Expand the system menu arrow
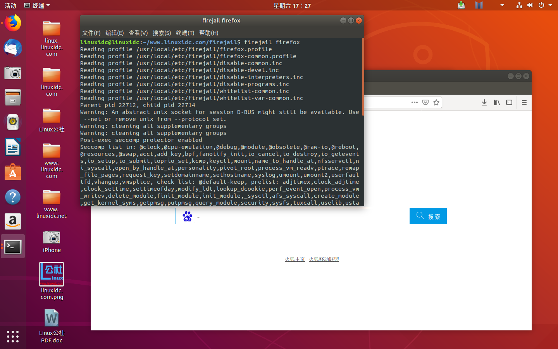 point(550,5)
